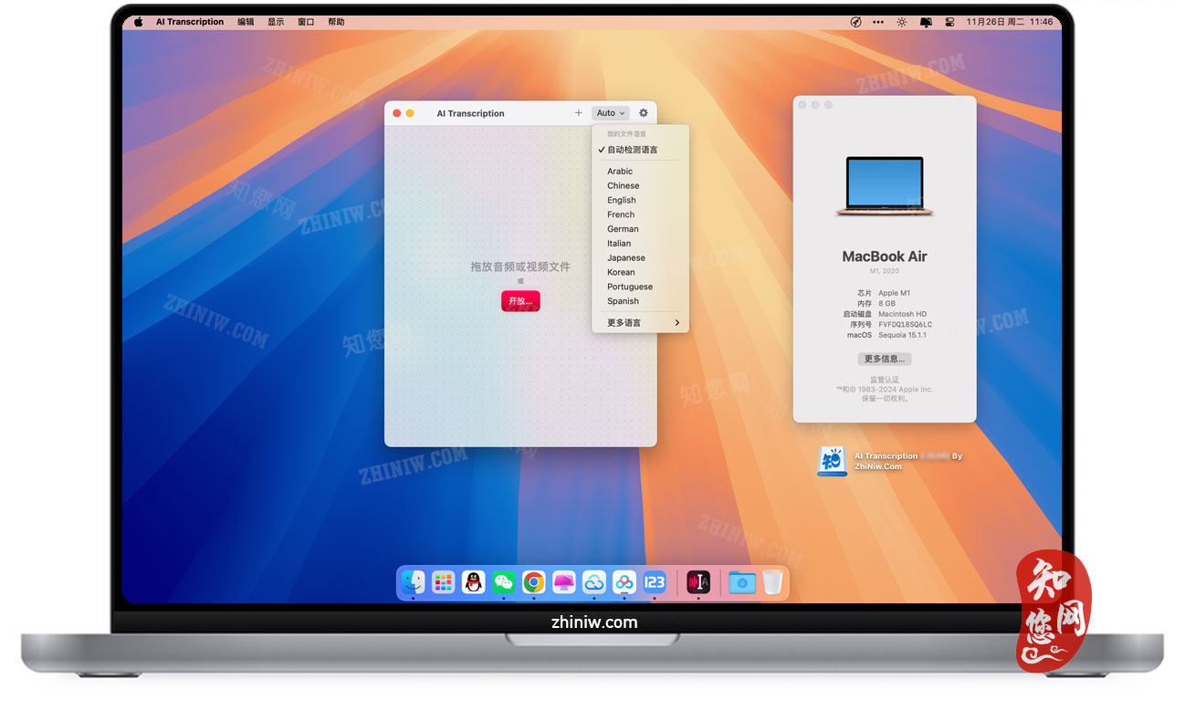Choose Italian from the language list
Viewport: 1185px width, 711px height.
[x=619, y=244]
